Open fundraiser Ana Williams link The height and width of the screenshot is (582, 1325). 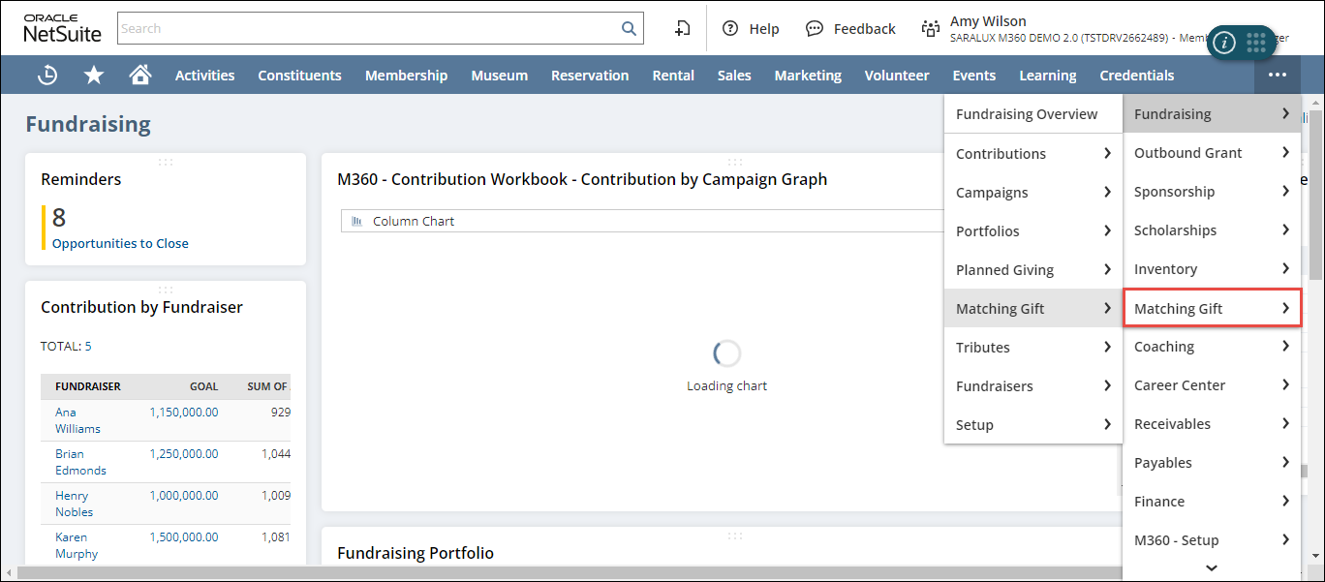pyautogui.click(x=77, y=420)
